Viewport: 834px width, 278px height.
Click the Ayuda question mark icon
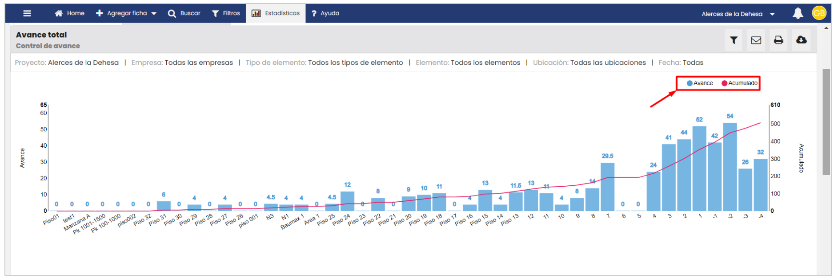[x=314, y=13]
